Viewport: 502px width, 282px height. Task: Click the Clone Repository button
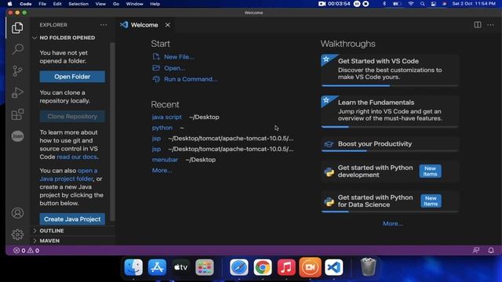coord(72,117)
